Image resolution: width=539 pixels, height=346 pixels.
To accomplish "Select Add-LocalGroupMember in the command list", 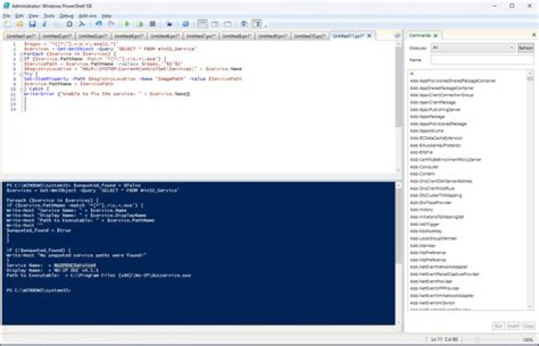I will pyautogui.click(x=433, y=238).
